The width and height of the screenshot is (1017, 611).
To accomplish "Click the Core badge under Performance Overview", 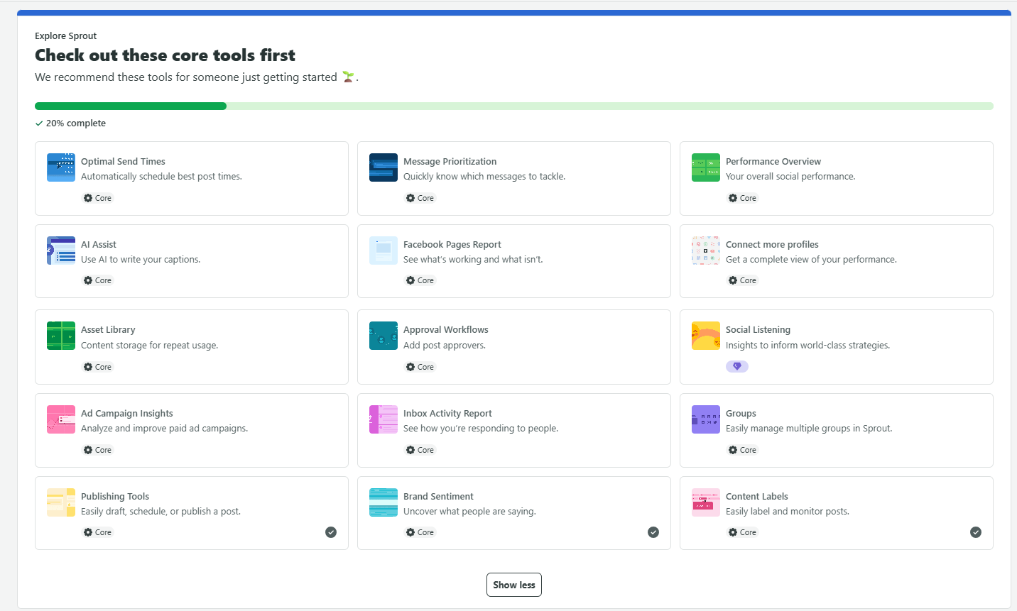I will [x=743, y=198].
